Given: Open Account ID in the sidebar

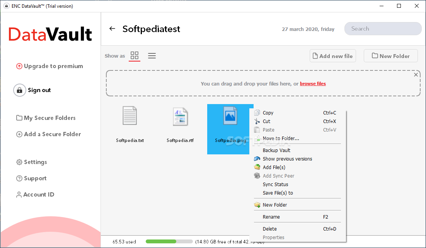Looking at the screenshot, I should click(x=39, y=195).
